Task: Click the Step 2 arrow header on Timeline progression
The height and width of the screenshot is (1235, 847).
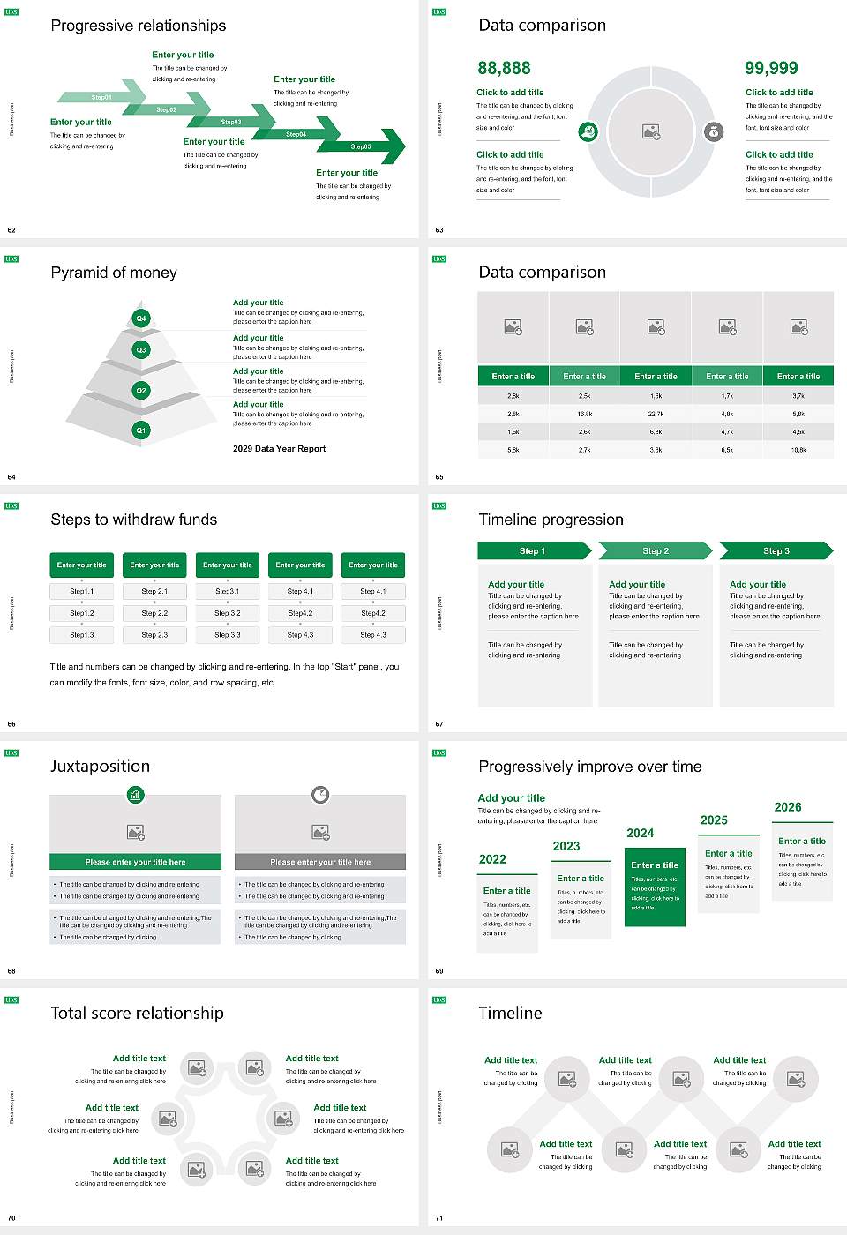Action: [x=655, y=550]
